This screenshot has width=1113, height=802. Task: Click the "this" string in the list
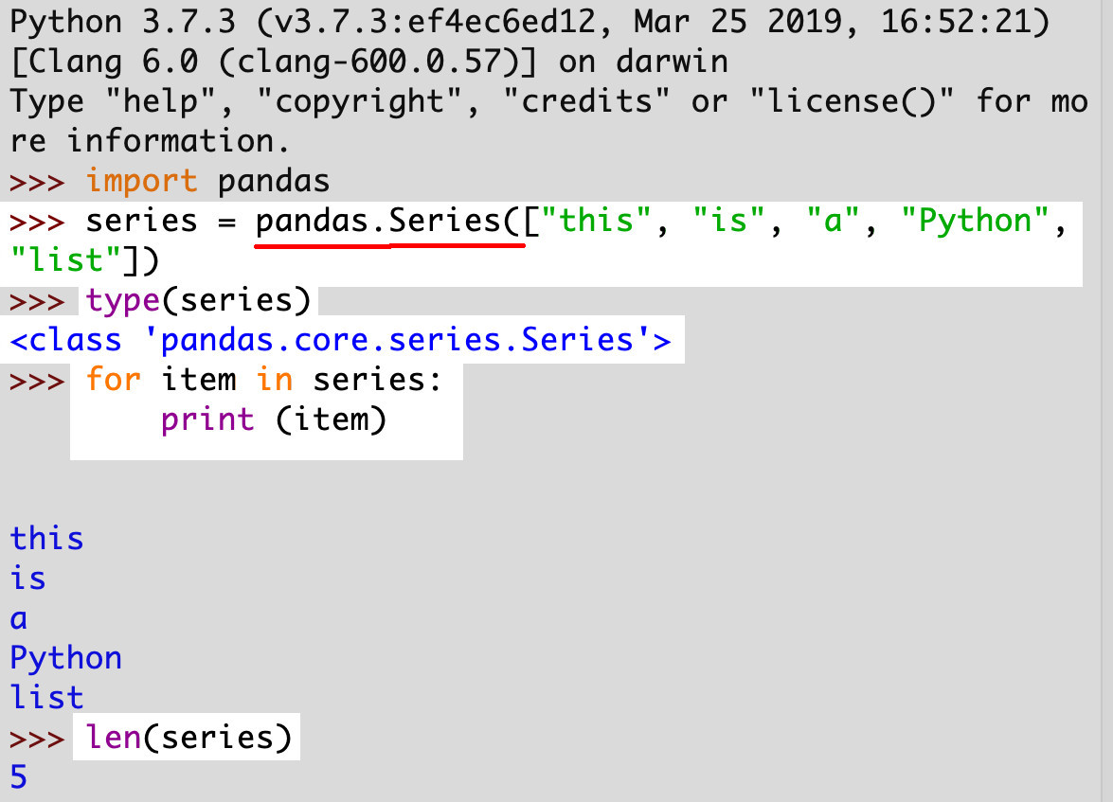596,221
